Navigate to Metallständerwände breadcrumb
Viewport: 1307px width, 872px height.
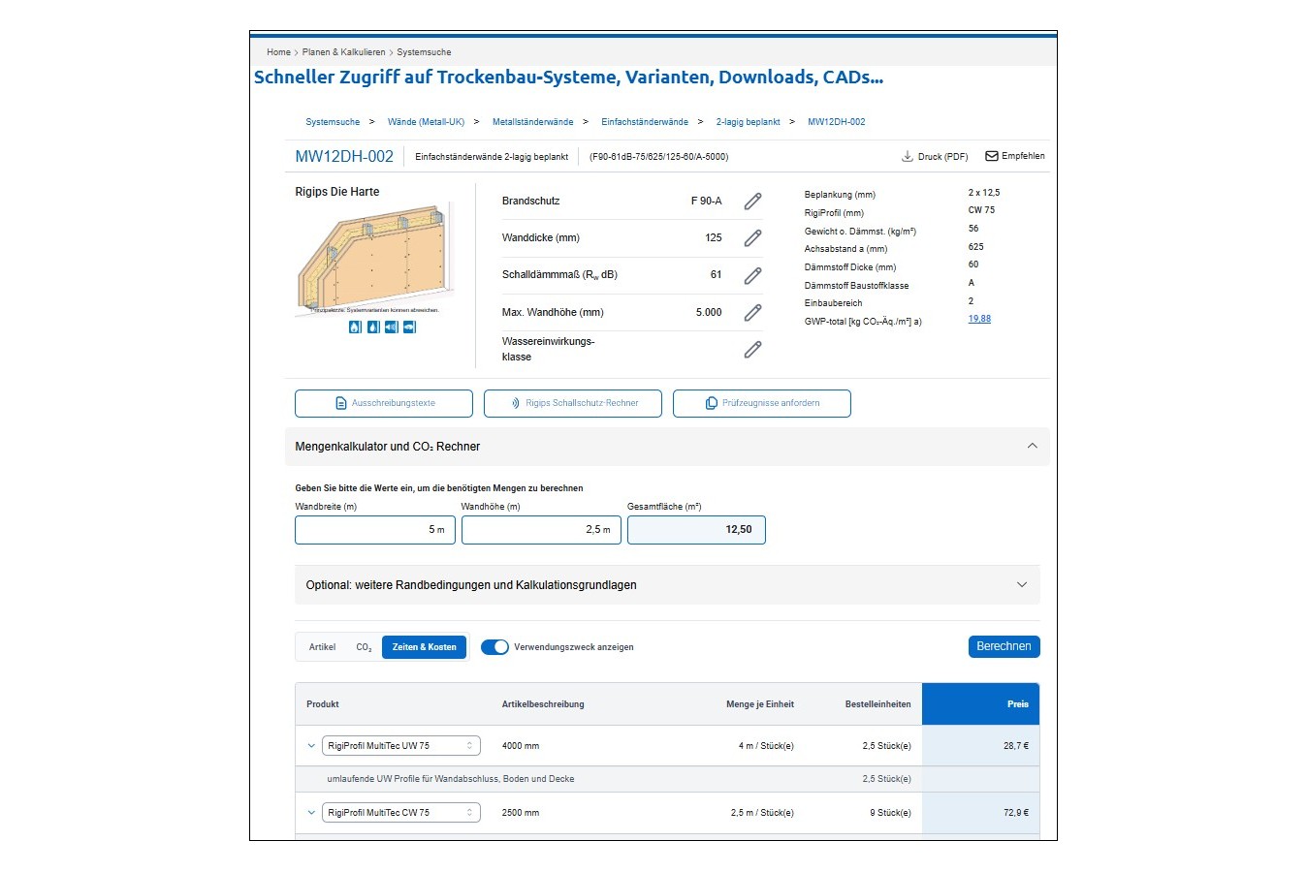(532, 122)
